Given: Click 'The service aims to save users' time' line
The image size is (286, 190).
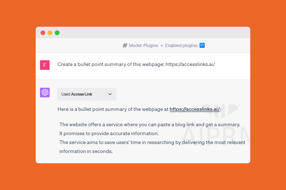Looking at the screenshot, I should pyautogui.click(x=152, y=142).
